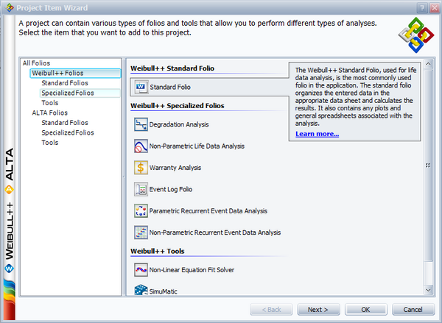
Task: Open Specialized Folios under Weibull++ Folios
Action: (x=68, y=93)
